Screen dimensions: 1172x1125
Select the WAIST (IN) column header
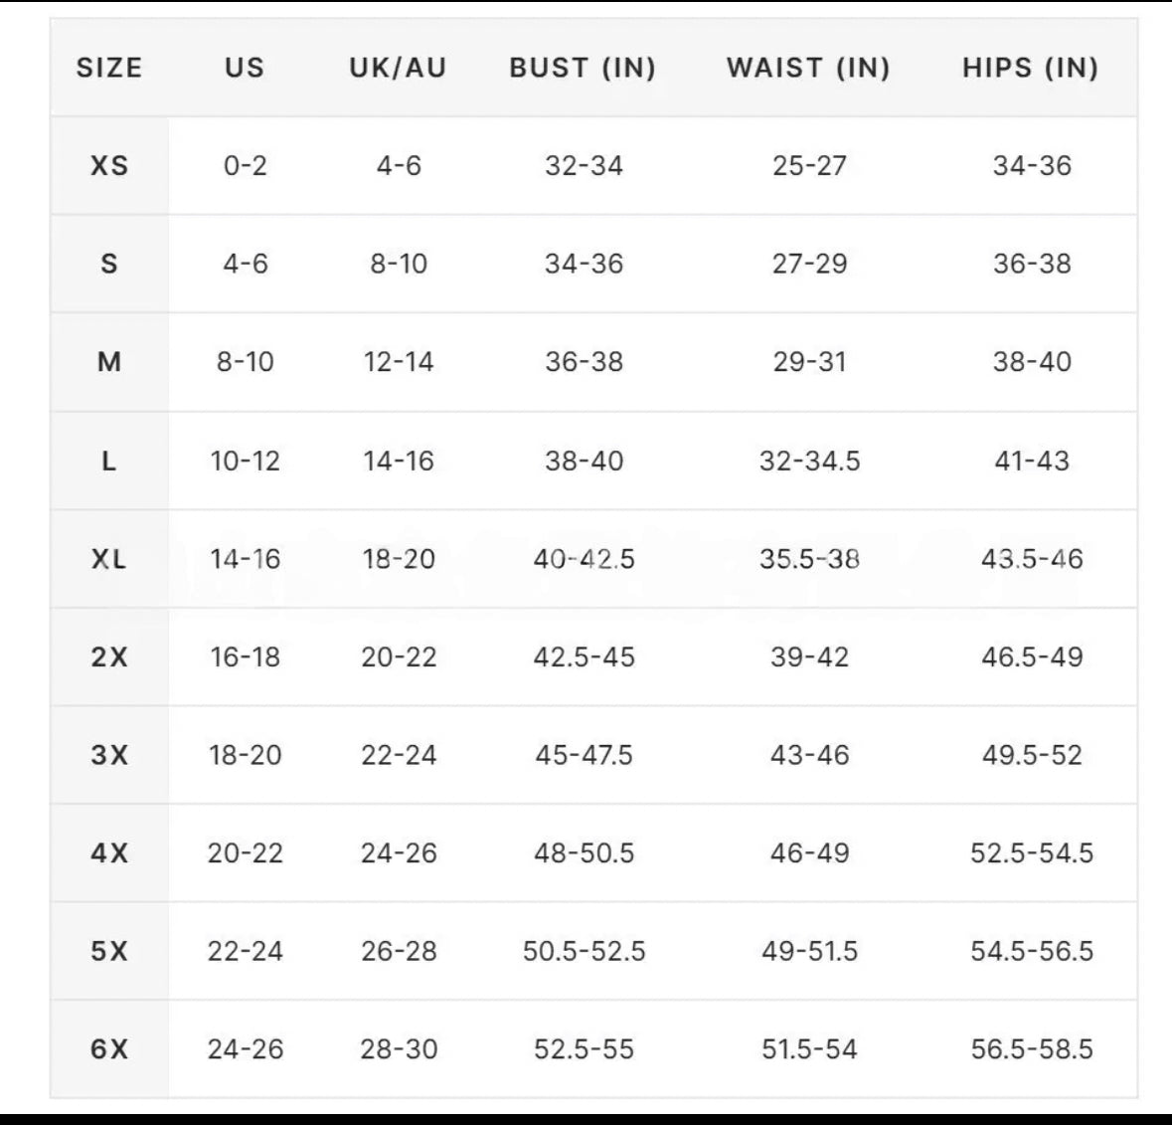[x=809, y=68]
